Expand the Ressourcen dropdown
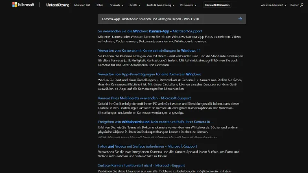308x173 pixels. click(x=188, y=5)
